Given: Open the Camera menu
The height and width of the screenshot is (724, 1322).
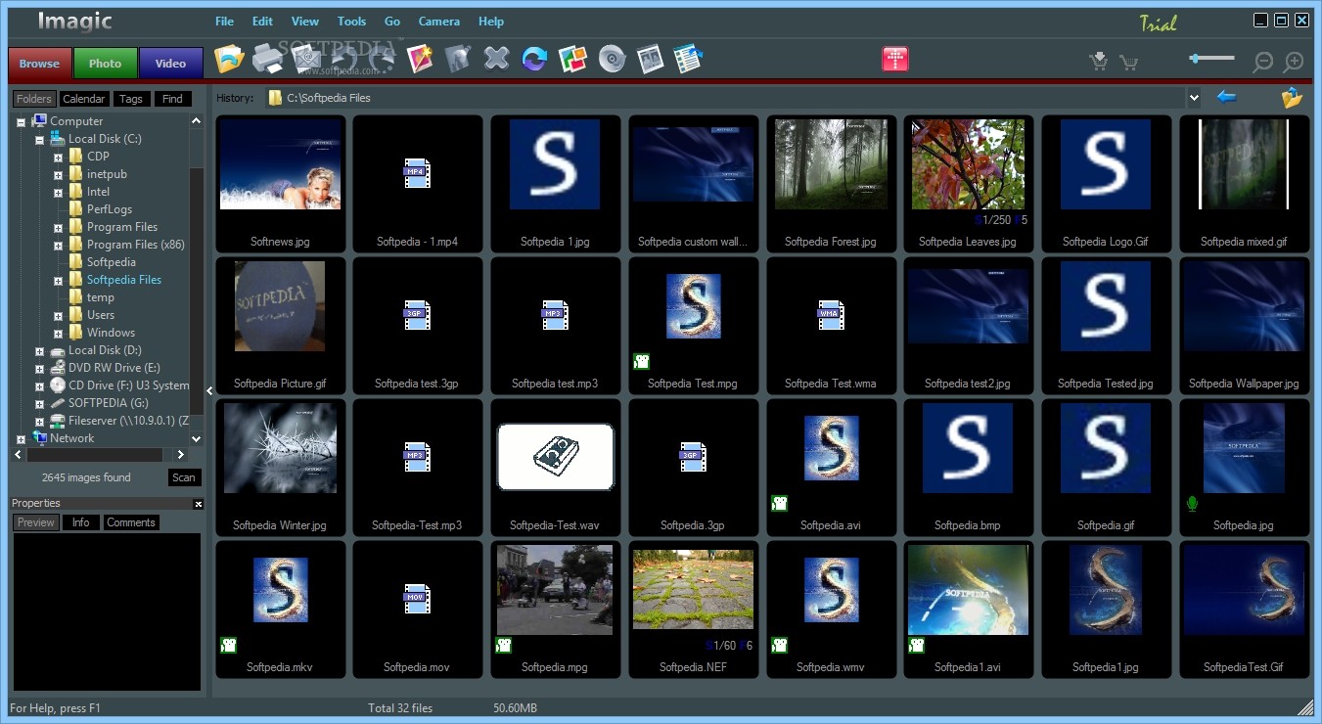Looking at the screenshot, I should 438,21.
